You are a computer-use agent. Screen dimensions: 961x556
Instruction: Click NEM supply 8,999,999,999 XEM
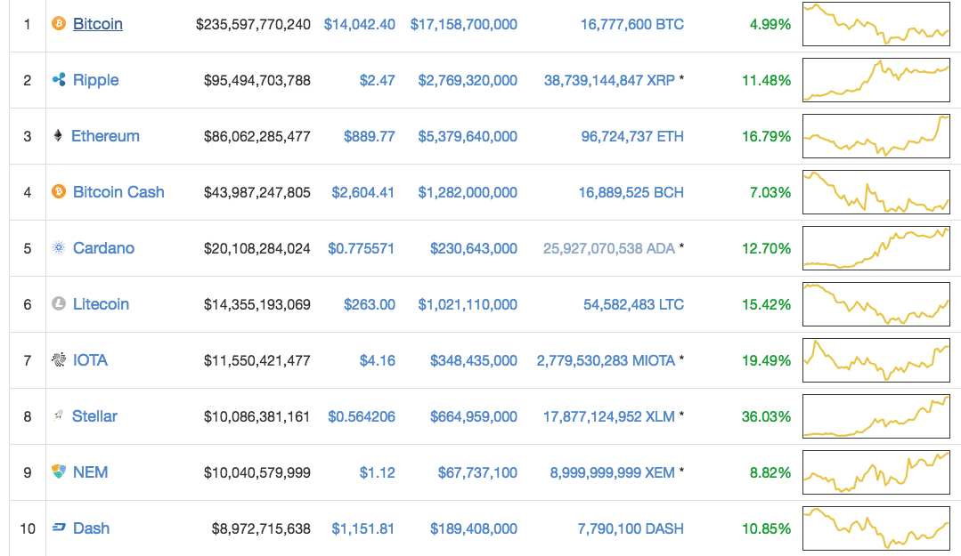612,472
